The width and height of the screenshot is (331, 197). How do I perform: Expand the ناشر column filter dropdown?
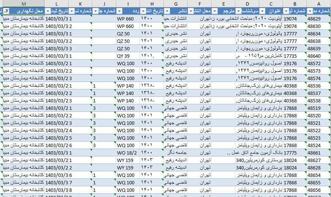(167, 11)
